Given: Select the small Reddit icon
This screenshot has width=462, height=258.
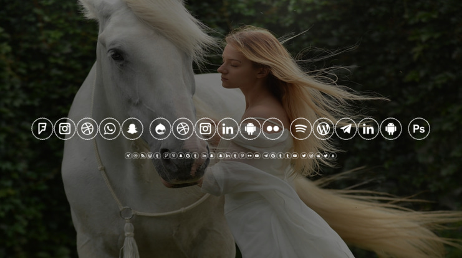Looking at the screenshot, I should coord(318,156).
